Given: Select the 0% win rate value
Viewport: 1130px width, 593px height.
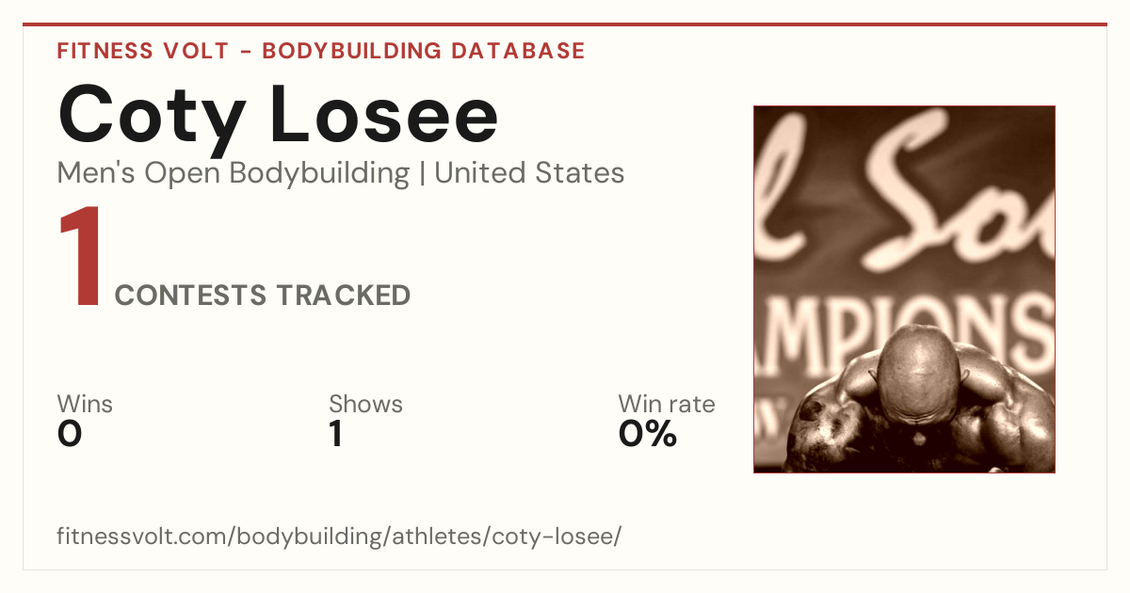Looking at the screenshot, I should (648, 434).
